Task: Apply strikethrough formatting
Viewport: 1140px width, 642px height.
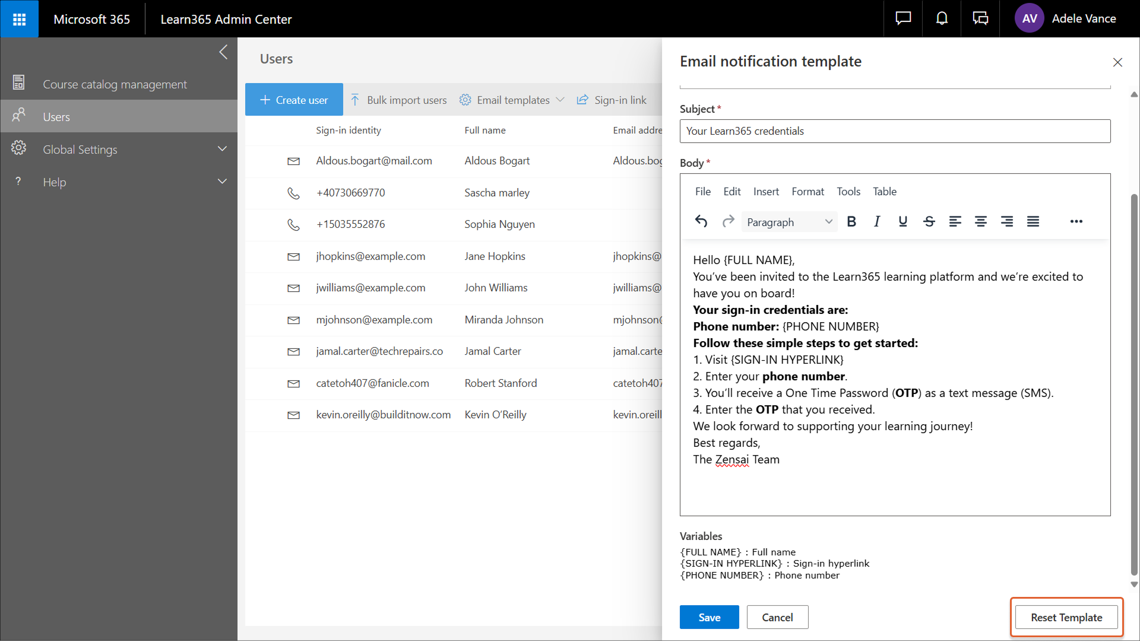Action: point(929,221)
